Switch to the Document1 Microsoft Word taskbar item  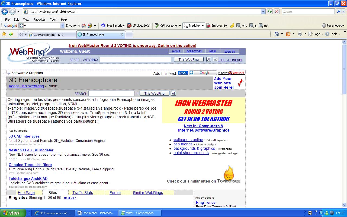[96, 213]
